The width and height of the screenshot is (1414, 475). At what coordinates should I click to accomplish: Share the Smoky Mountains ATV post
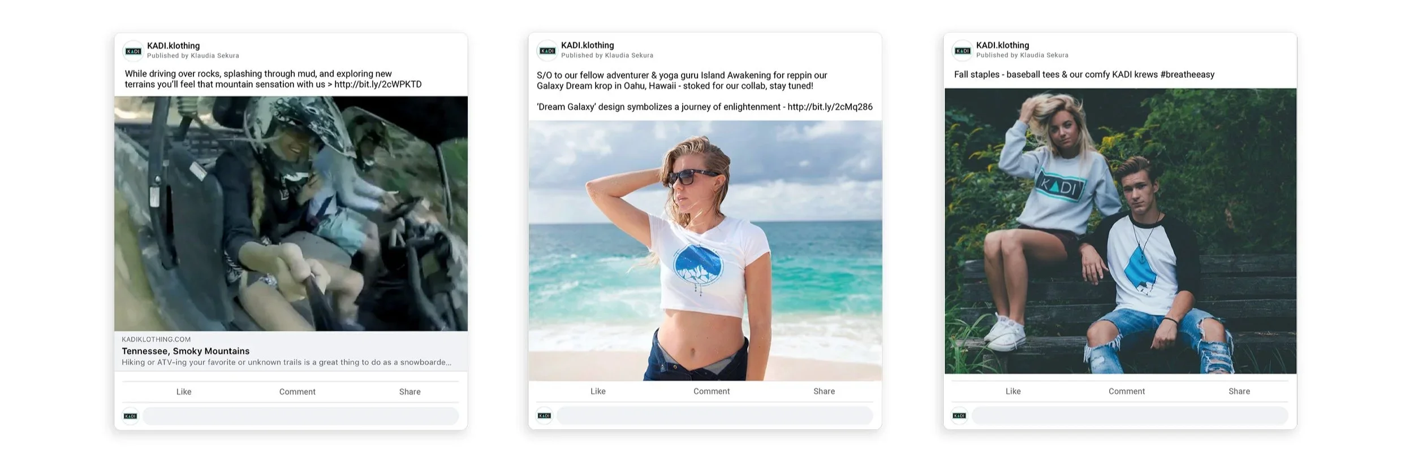pyautogui.click(x=410, y=392)
